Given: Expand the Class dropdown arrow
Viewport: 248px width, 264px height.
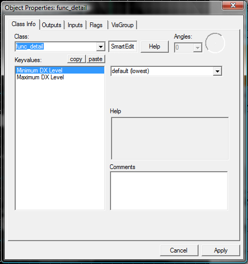Looking at the screenshot, I should pos(101,46).
